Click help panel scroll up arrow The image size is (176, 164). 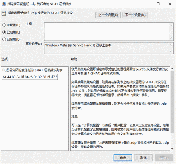[172, 69]
